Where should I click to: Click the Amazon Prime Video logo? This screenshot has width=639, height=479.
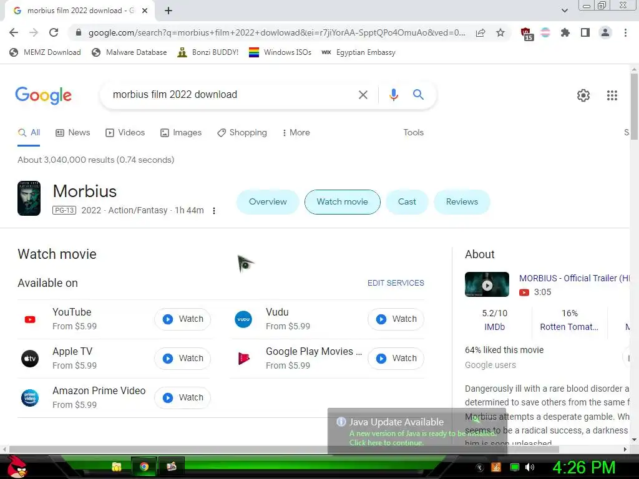pos(30,398)
